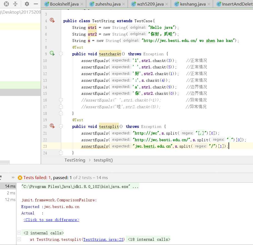Screen dimensions: 253x245
Task: Click the collapse all icon in project panel
Action: tap(15, 4)
